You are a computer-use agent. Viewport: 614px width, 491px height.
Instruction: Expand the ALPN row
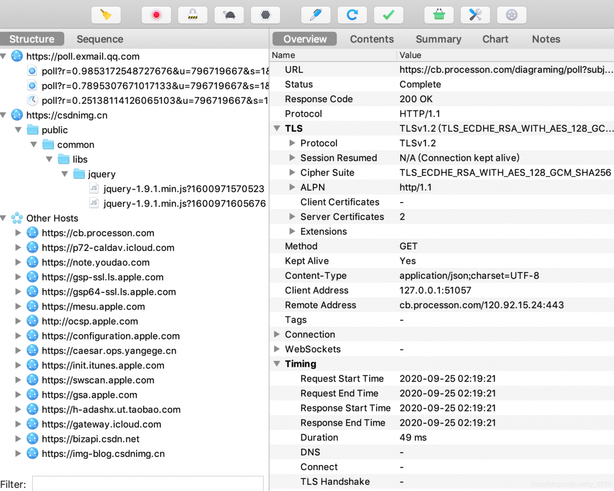point(292,187)
